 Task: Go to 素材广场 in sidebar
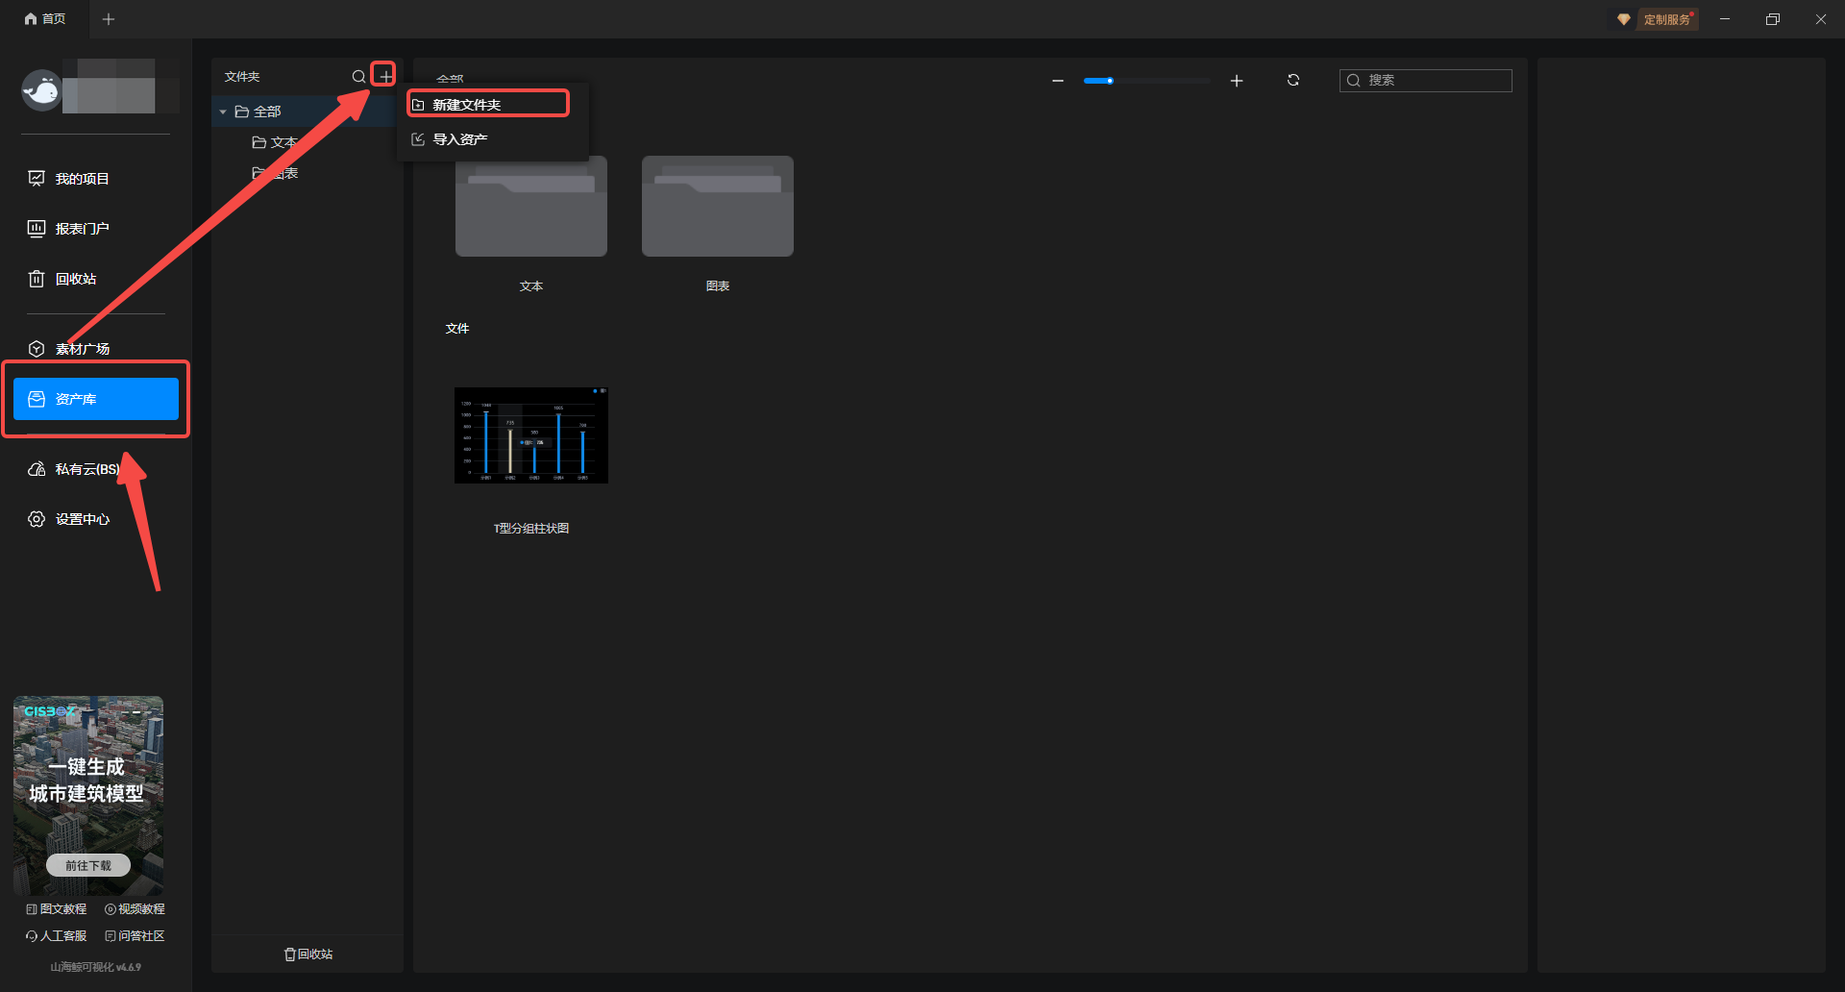[x=82, y=349]
